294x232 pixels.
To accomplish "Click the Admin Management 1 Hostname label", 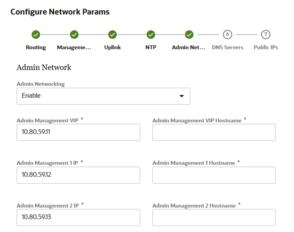I will [x=194, y=163].
